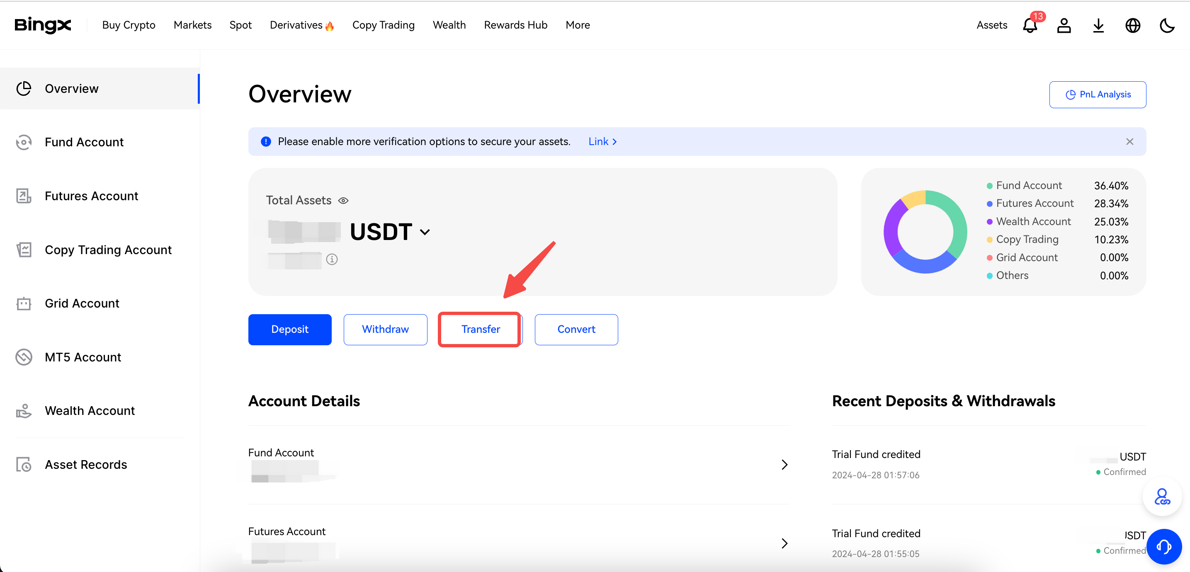Click the Fund Account sidebar icon

(24, 142)
